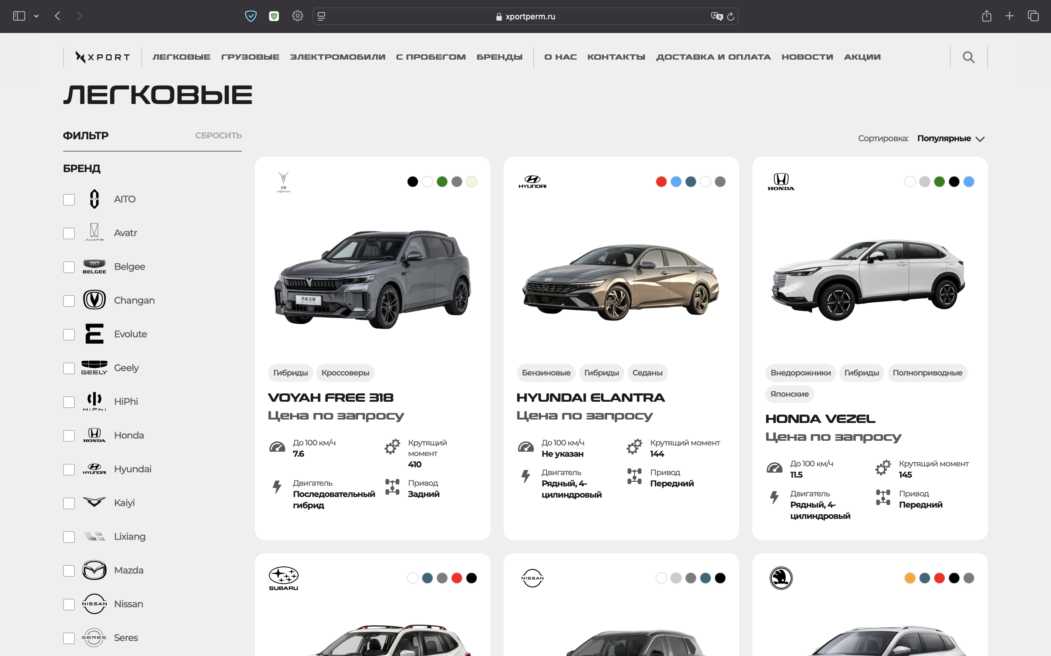Click the page reload icon in address bar
Screen dimensions: 1051x656
pyautogui.click(x=730, y=17)
